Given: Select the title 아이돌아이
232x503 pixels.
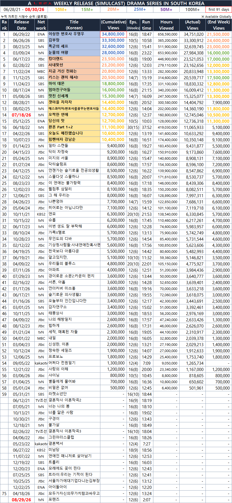Looking at the screenshot, I should (x=58, y=487).
